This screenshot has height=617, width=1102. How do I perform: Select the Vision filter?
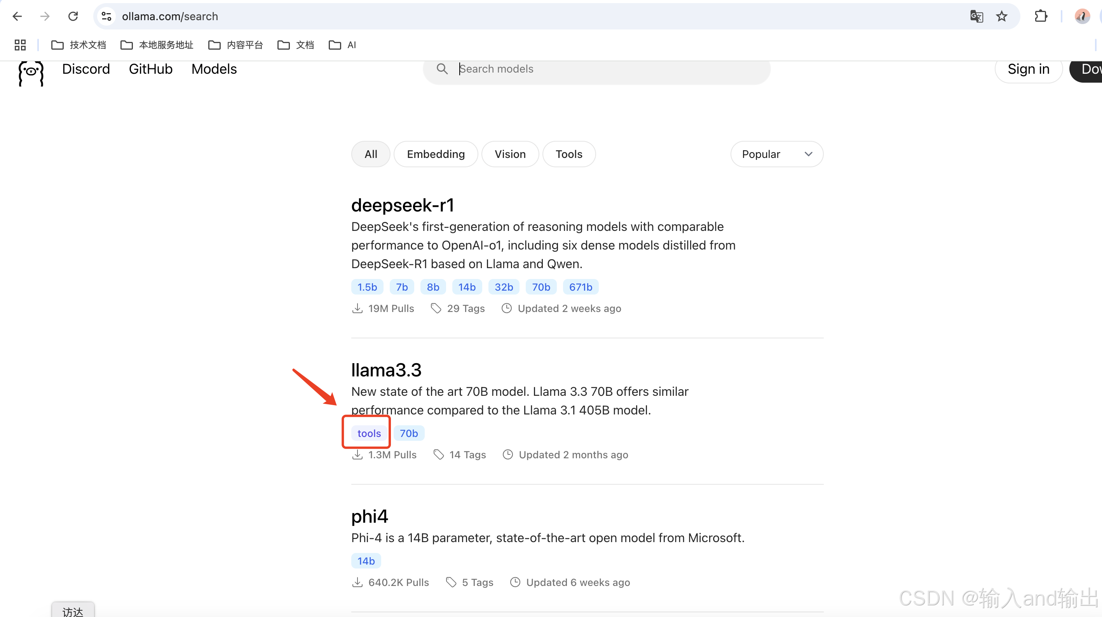pyautogui.click(x=510, y=154)
